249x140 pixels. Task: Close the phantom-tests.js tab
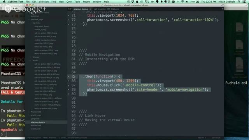click(90, 9)
